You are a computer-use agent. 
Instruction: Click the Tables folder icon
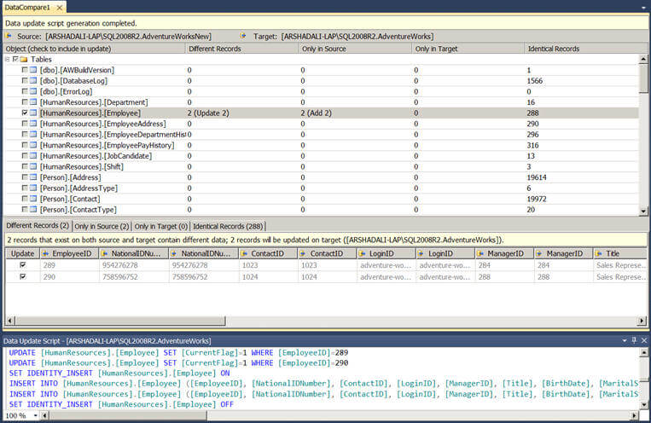coord(24,60)
